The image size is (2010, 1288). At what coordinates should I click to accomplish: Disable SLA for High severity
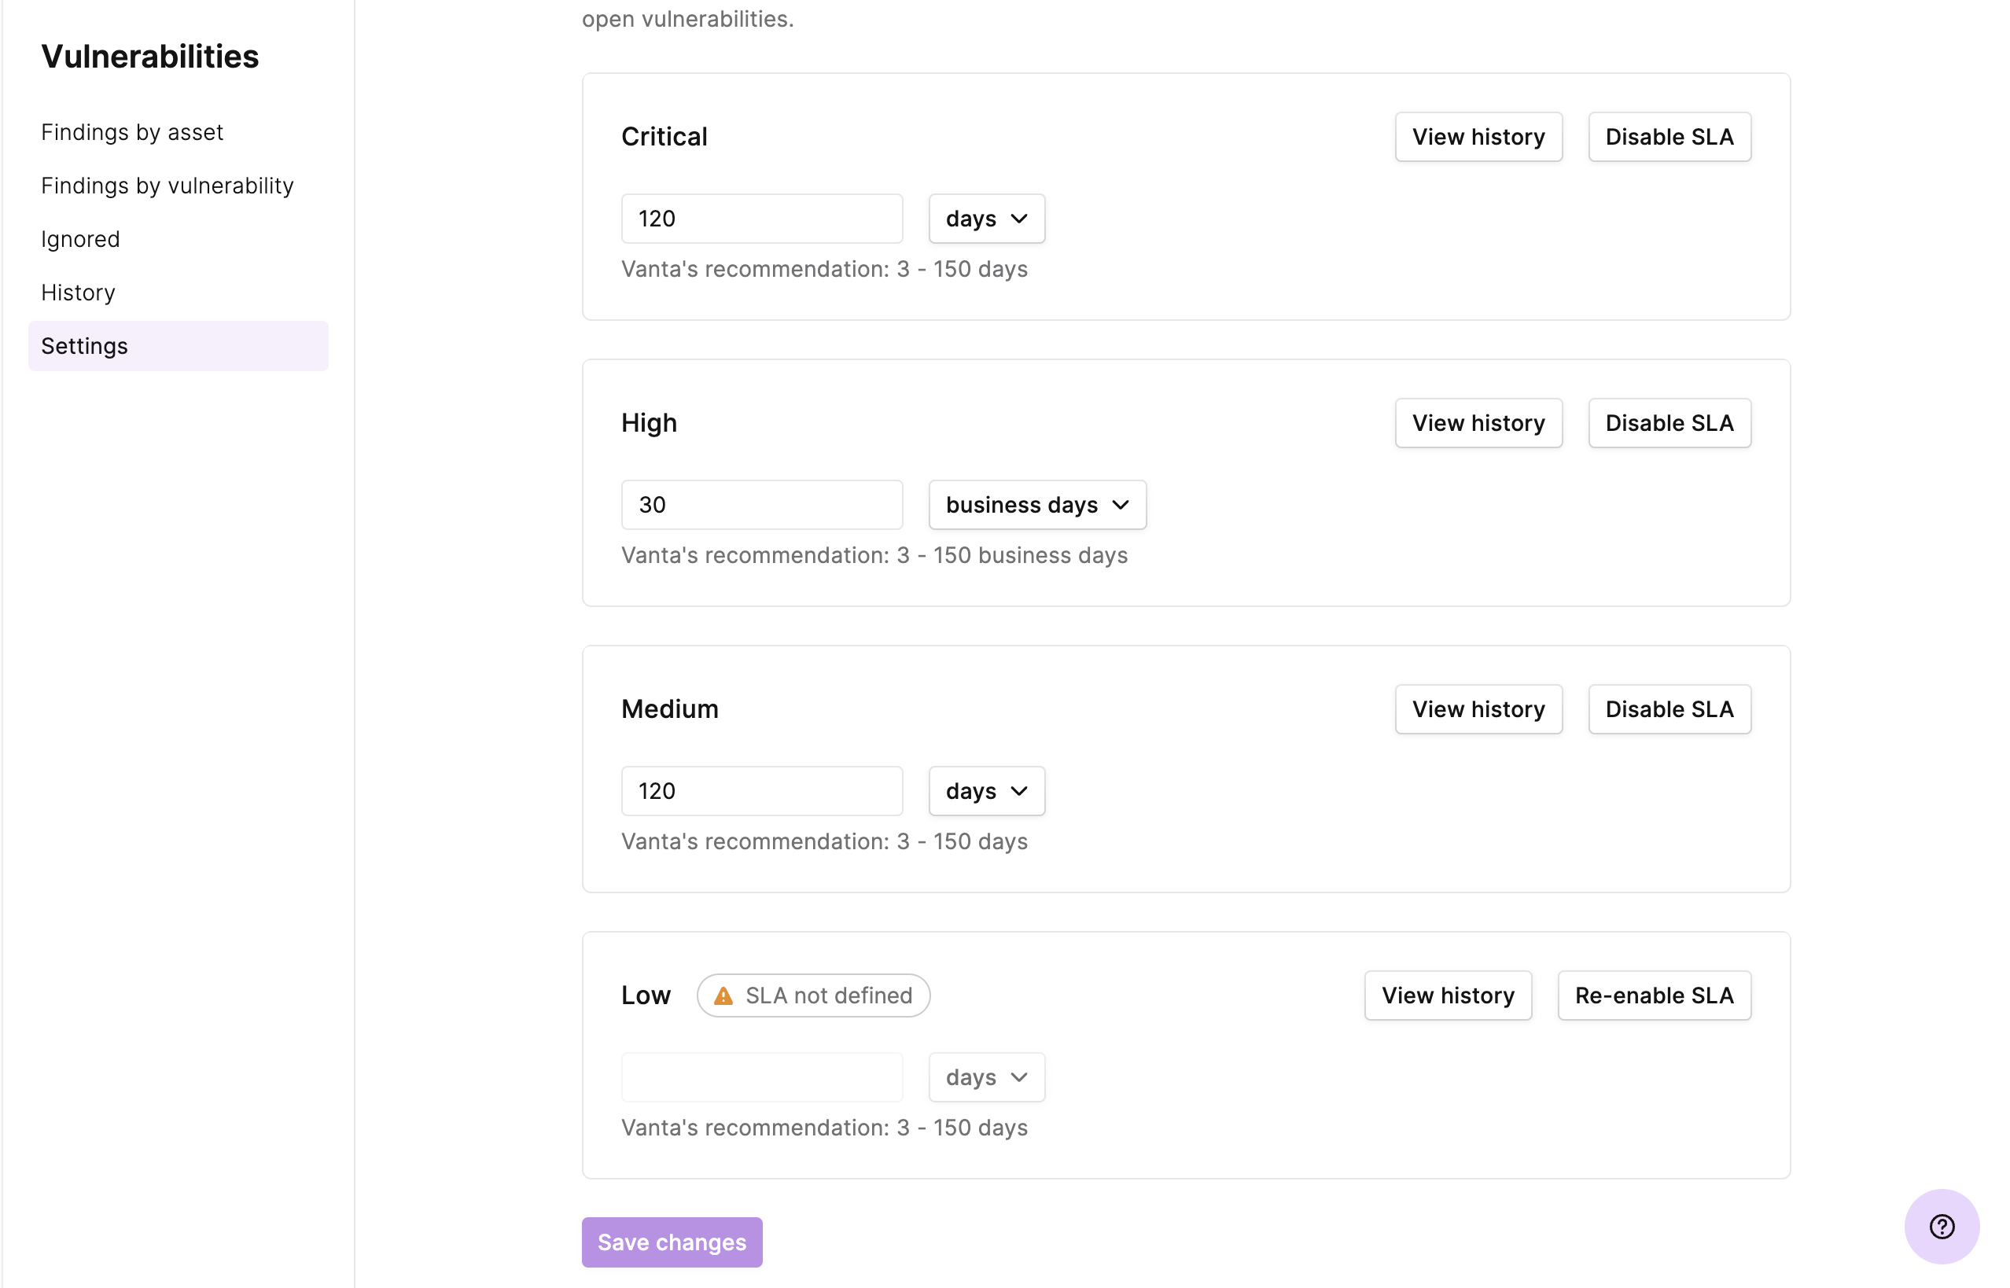[x=1669, y=423]
